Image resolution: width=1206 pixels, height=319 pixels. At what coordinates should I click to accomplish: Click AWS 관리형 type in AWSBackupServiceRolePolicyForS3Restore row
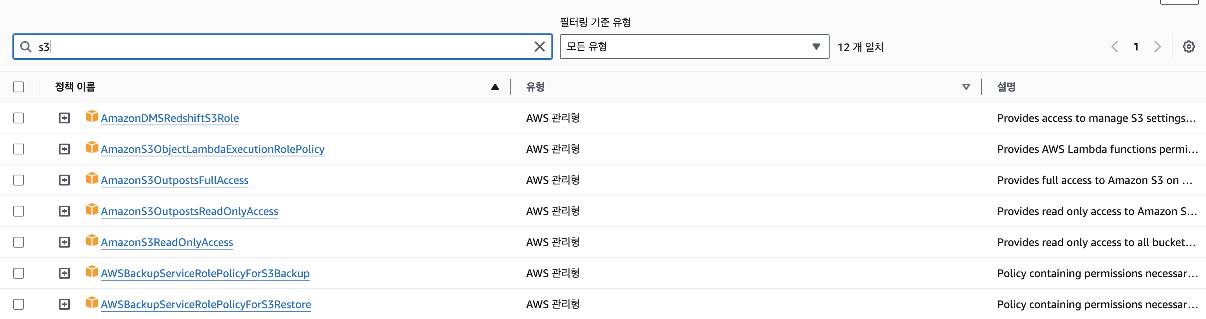pyautogui.click(x=553, y=304)
